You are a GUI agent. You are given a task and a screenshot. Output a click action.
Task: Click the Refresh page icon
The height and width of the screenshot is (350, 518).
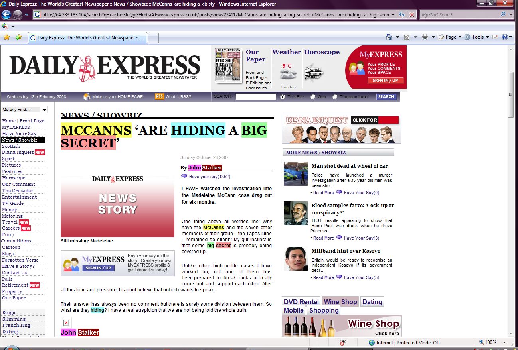[x=402, y=15]
